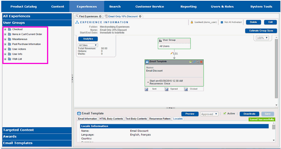Viewport: 281px width, 149px height.
Task: Open the System Tools menu
Action: point(261,7)
